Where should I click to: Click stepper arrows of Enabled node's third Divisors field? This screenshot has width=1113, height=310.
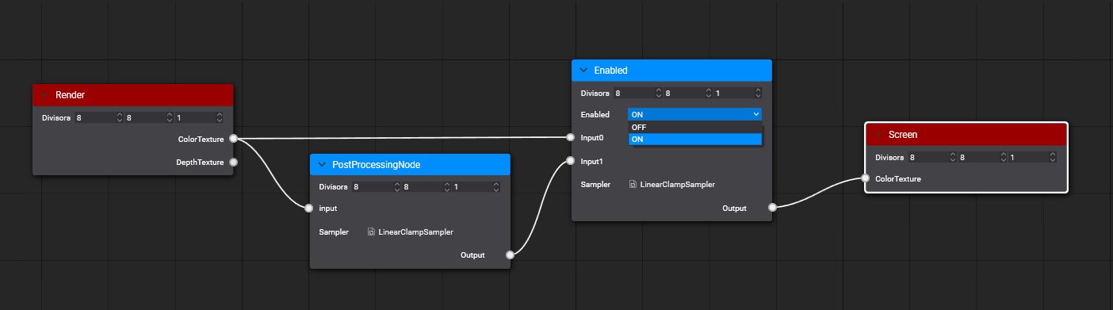(759, 94)
